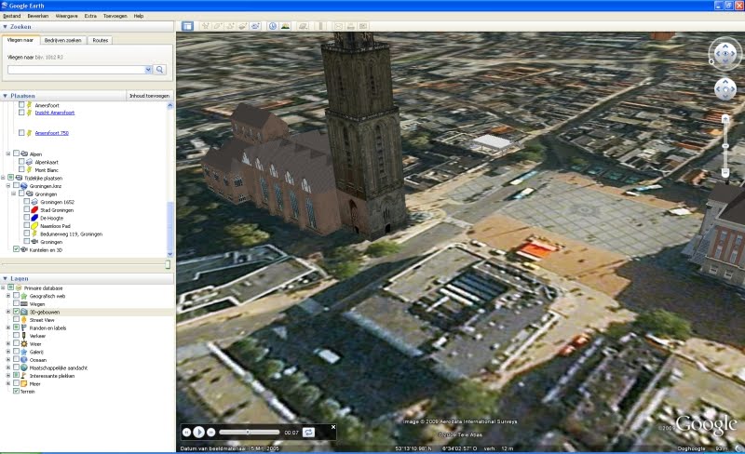Click the look-around compass ring
This screenshot has width=745, height=454.
pos(725,54)
